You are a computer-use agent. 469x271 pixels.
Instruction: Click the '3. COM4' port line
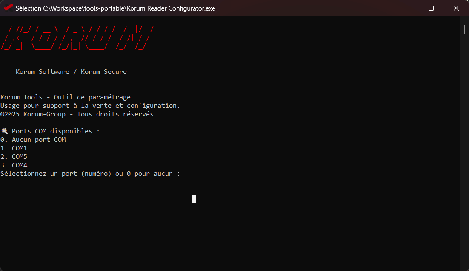click(x=14, y=165)
